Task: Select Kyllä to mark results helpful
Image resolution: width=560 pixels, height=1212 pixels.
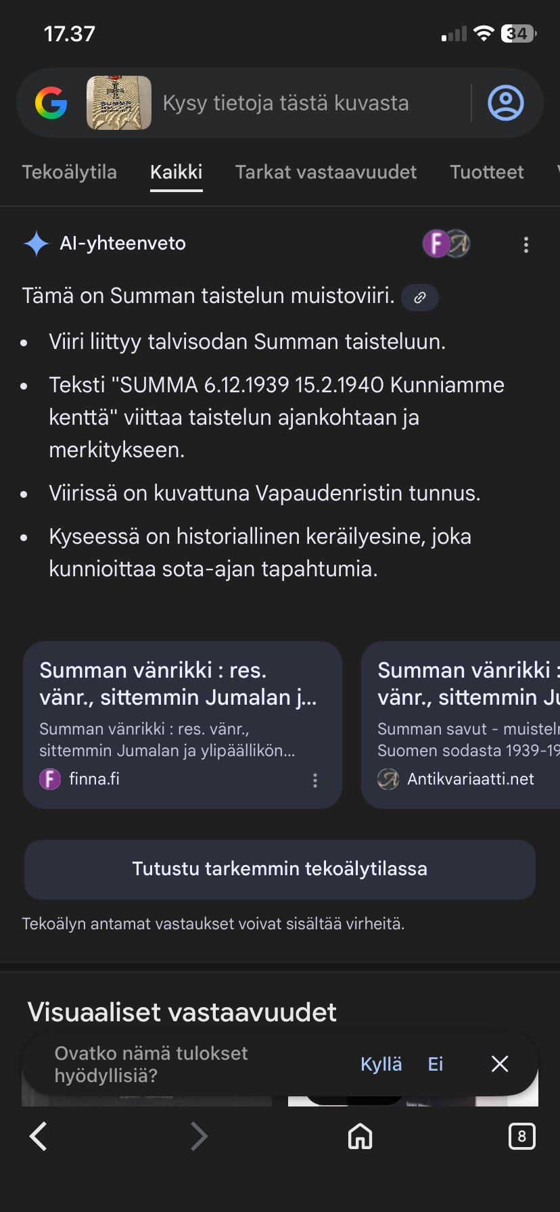Action: click(381, 1064)
